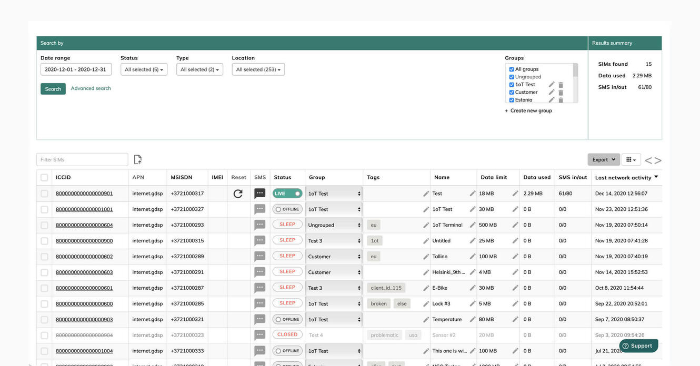Click the reset refresh icon for SIM 901

[x=238, y=194]
